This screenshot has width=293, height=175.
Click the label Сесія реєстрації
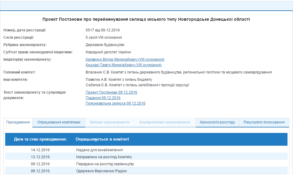[x=19, y=37]
